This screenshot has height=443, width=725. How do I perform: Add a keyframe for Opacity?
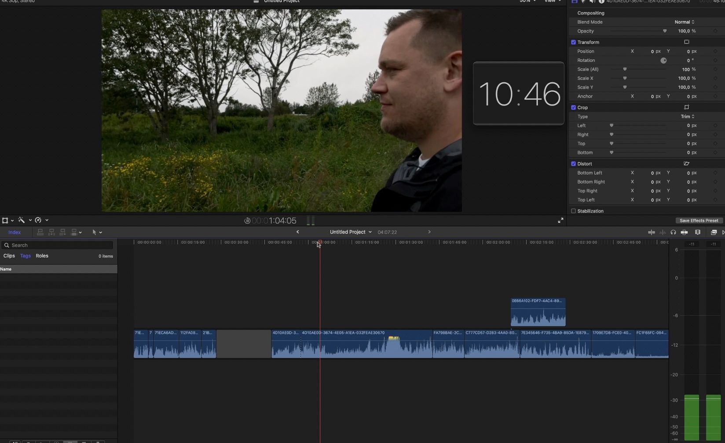coord(715,31)
